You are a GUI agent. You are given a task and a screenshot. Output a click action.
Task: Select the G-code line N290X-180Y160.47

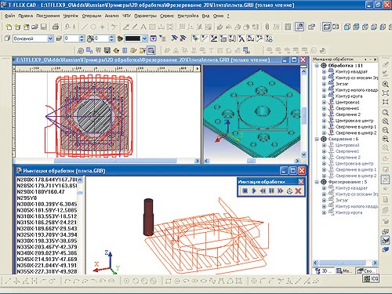point(41,192)
